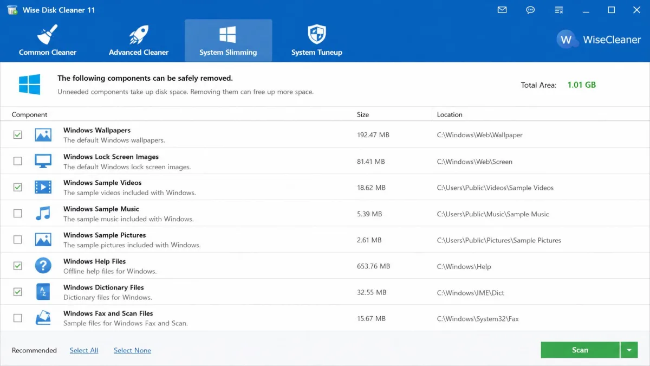Click the Recommended label

pos(34,350)
